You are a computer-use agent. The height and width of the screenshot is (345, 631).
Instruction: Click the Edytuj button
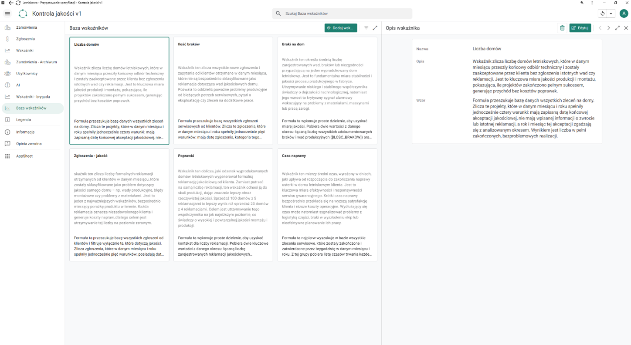coord(580,28)
